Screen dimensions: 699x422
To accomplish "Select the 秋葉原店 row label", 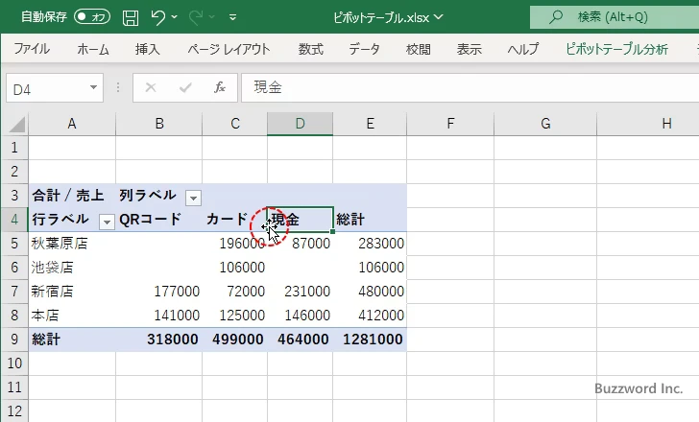I will click(72, 244).
